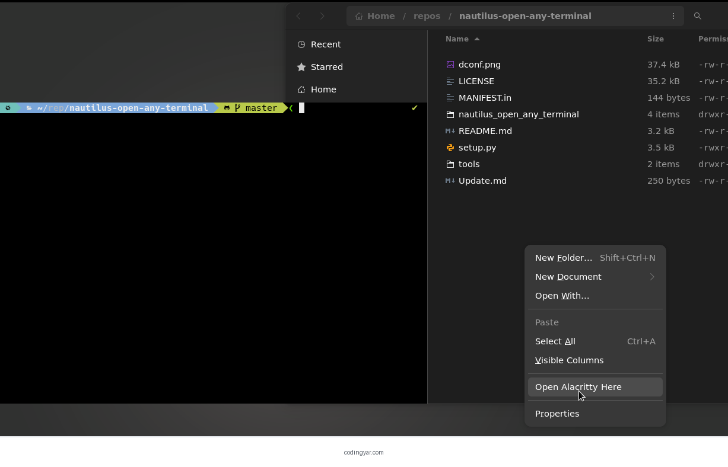Click the codingyar.com caption link
Screen dimensions: 728x467
tap(364, 452)
